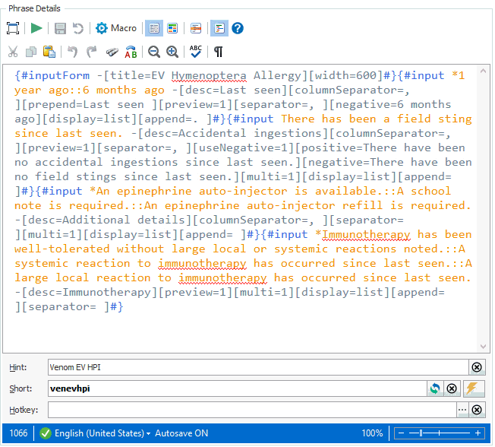This screenshot has width=495, height=447.
Task: Paste from clipboard icon
Action: pos(49,52)
